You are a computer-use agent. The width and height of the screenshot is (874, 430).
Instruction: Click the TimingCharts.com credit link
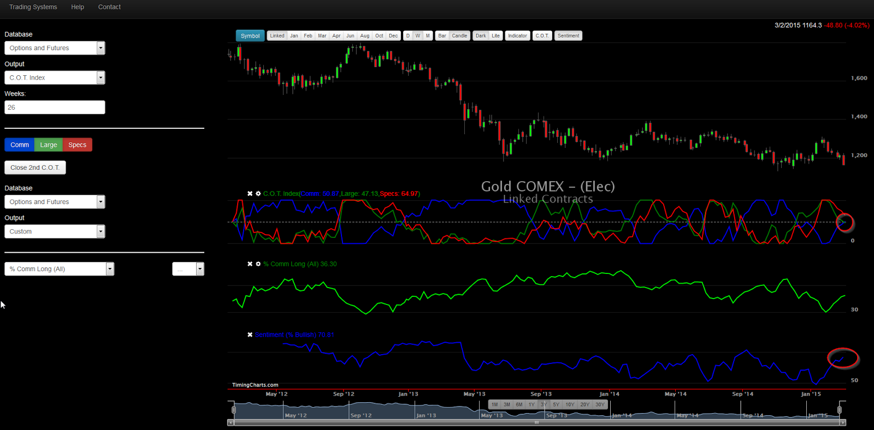(255, 385)
